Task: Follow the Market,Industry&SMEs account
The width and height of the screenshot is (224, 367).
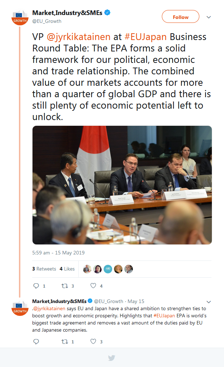Action: tap(180, 17)
